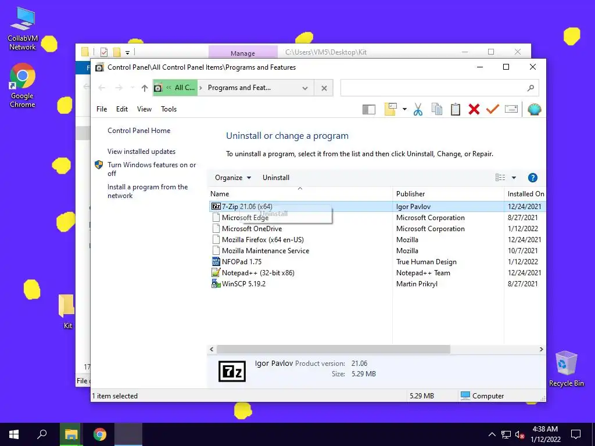Expand the folder options dropdown arrow
The width and height of the screenshot is (595, 446).
pos(404,109)
